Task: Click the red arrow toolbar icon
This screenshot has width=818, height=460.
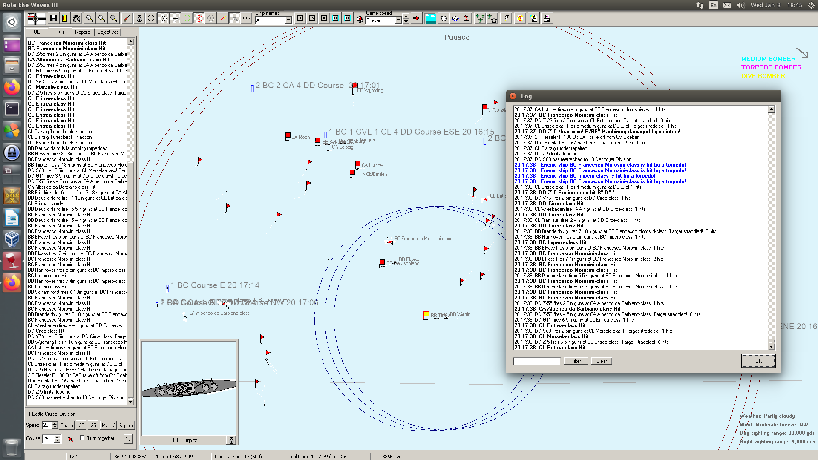Action: [417, 18]
